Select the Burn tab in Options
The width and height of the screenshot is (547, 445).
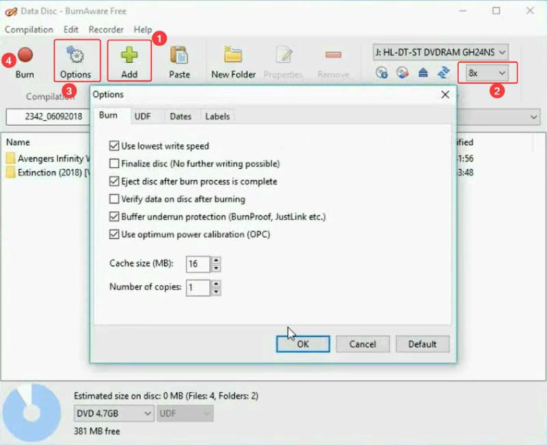point(108,116)
